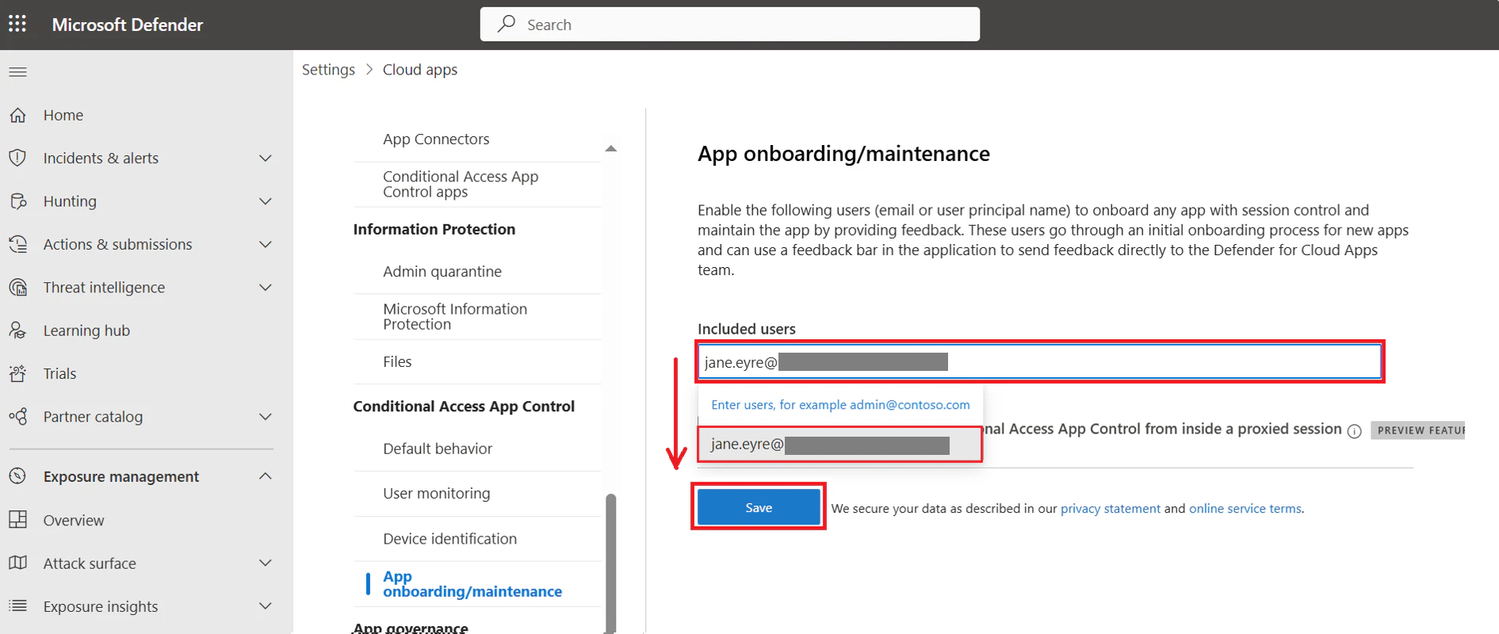Click the Trials icon in sidebar
The image size is (1499, 634).
point(17,373)
